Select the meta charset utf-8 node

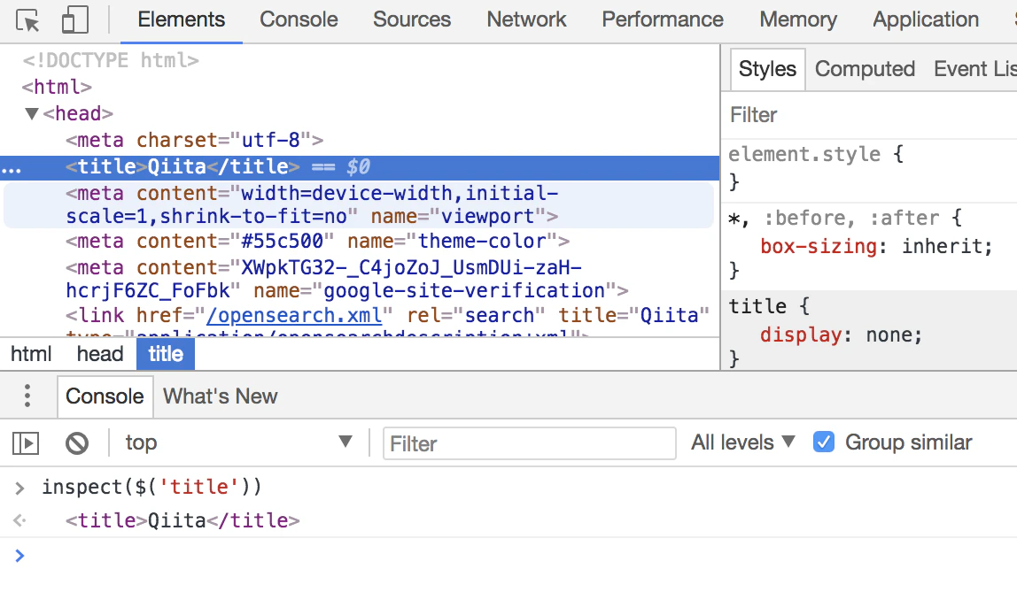coord(195,141)
